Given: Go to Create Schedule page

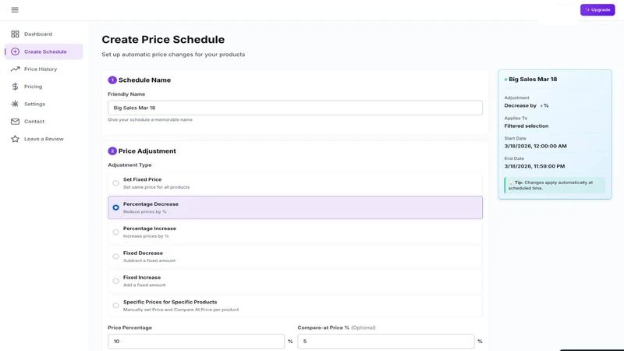Looking at the screenshot, I should point(44,51).
